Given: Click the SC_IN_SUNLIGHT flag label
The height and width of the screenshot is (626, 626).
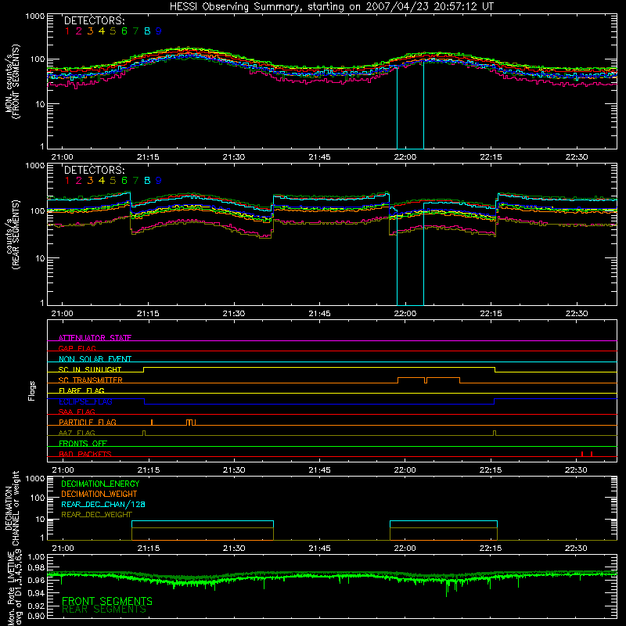Looking at the screenshot, I should pos(90,369).
